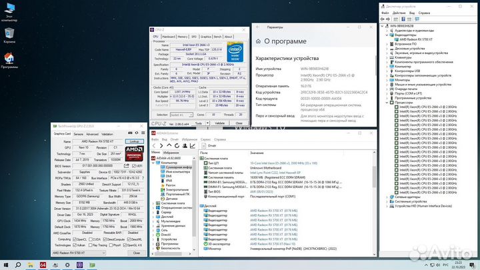
Task: Click Tools button in CPU-Z
Action: pyautogui.click(x=199, y=123)
